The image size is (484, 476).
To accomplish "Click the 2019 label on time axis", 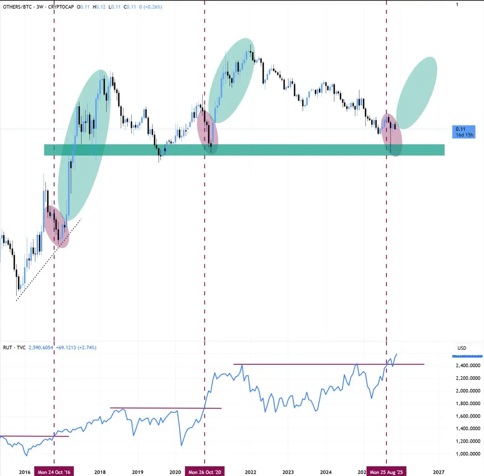I will pos(138,472).
